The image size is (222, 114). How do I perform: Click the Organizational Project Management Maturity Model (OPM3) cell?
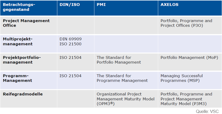coord(125,99)
